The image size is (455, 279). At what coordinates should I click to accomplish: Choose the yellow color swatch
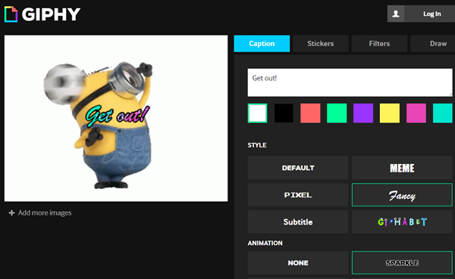click(390, 113)
